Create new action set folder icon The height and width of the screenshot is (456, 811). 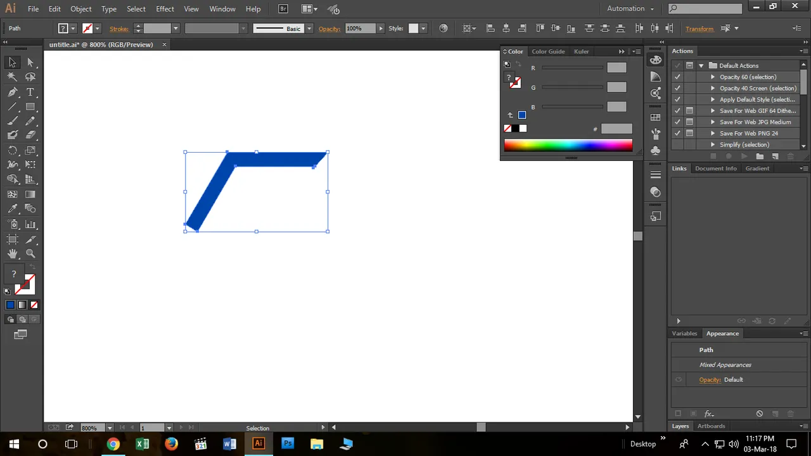pos(759,156)
